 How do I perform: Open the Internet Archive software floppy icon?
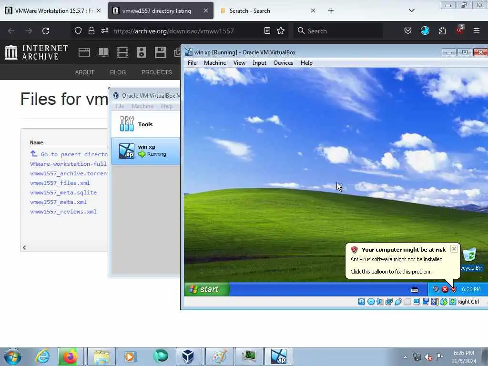click(x=161, y=52)
